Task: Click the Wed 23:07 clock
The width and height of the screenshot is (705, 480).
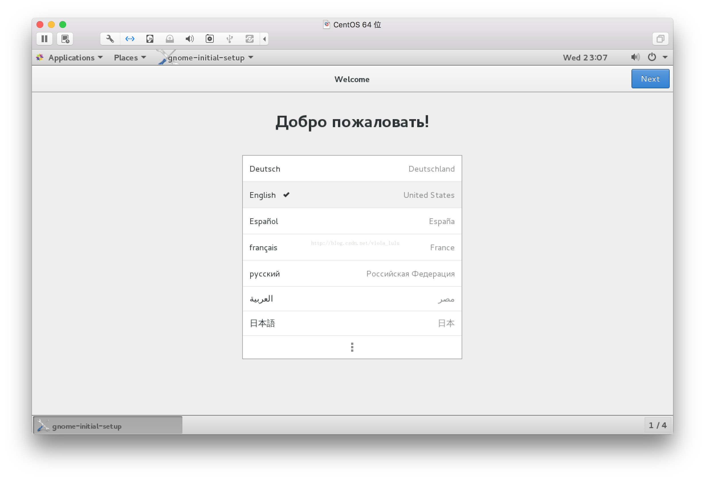Action: click(x=585, y=58)
